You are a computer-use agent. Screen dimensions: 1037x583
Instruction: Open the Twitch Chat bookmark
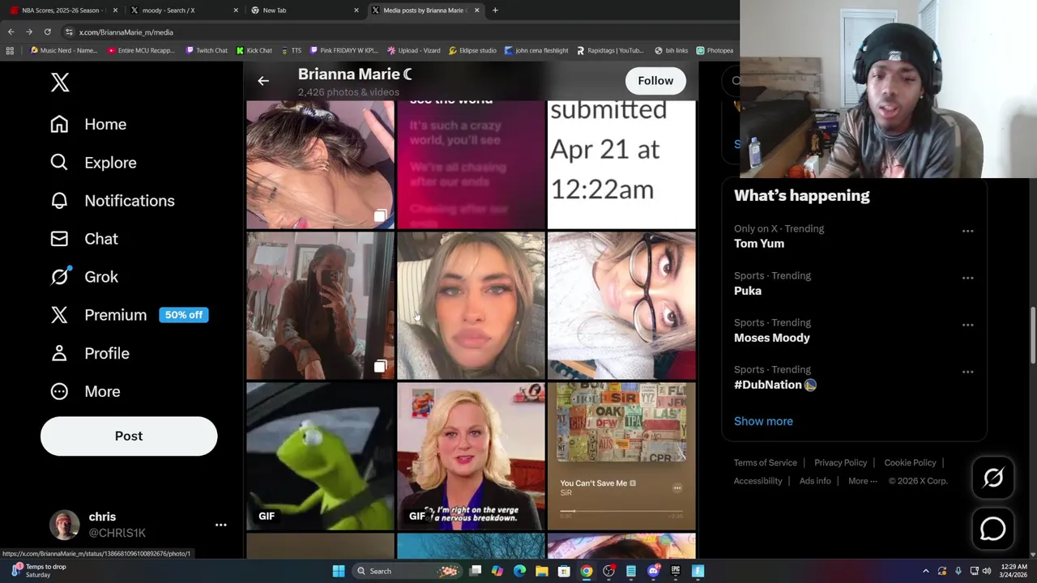[x=207, y=50]
